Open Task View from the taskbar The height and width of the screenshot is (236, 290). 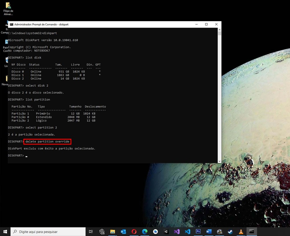point(91,232)
